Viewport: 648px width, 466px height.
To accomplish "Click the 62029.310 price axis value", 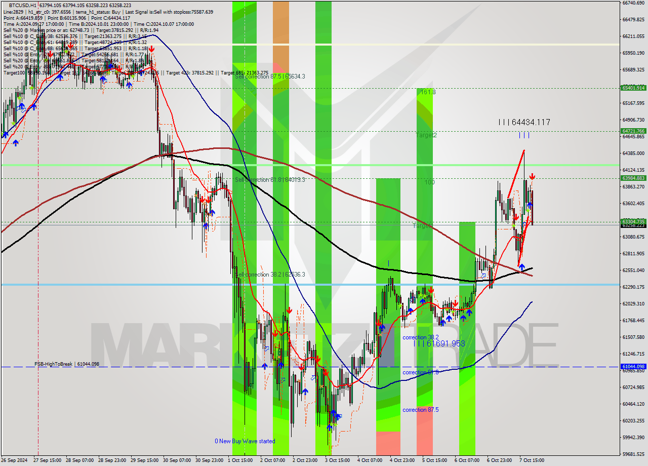I will pyautogui.click(x=633, y=304).
